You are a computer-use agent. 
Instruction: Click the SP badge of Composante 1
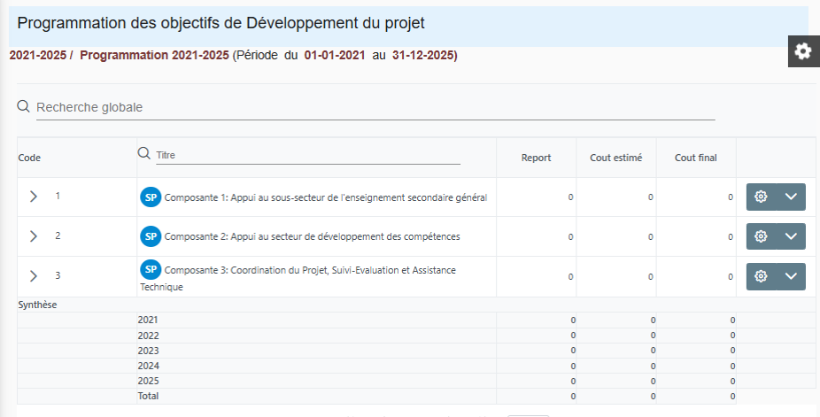pyautogui.click(x=151, y=197)
